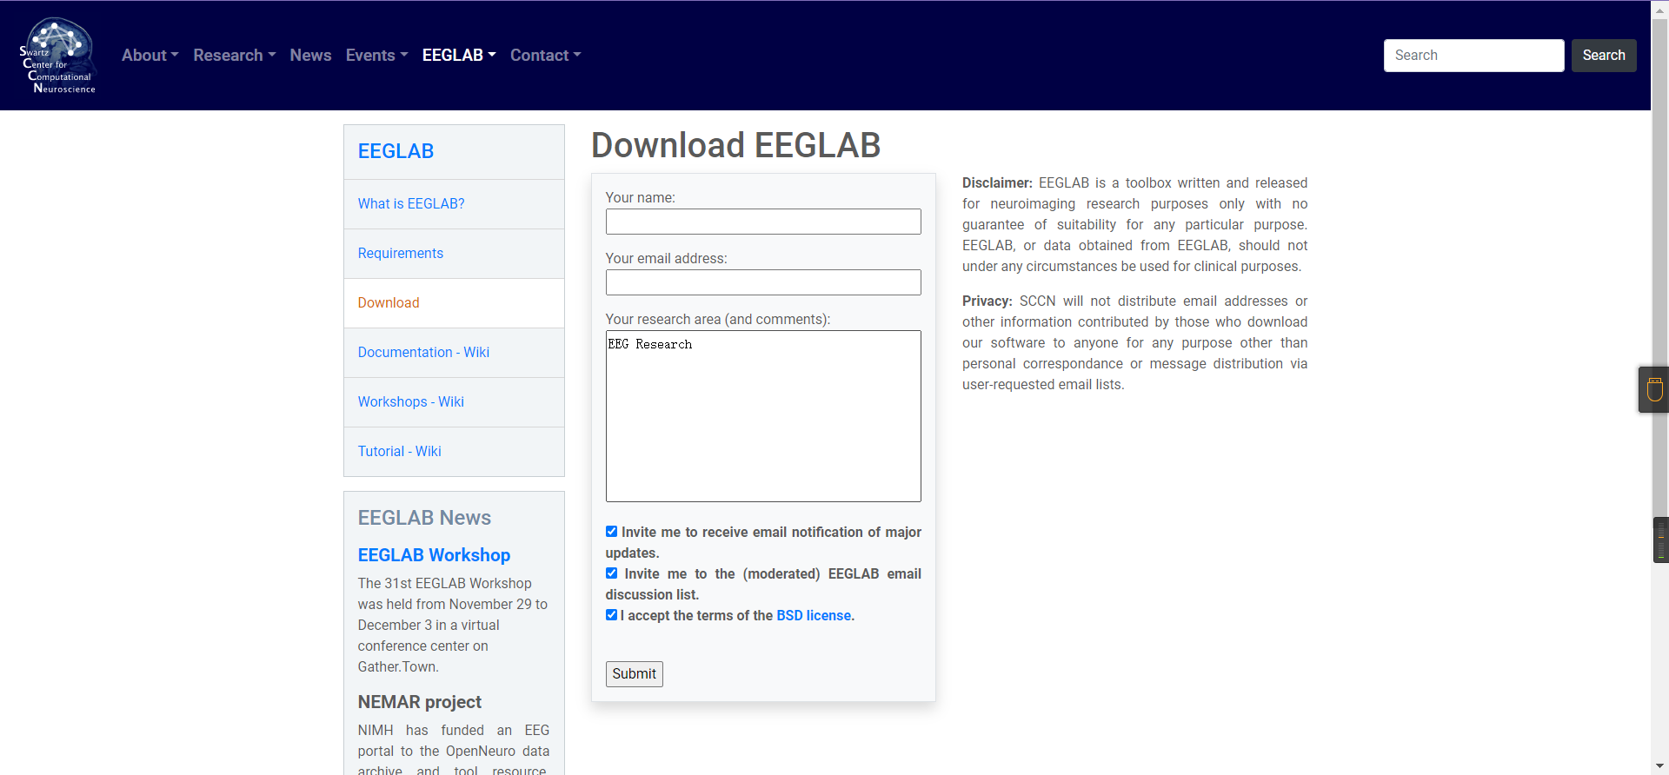Open the EEGLAB Workshop news link
Screen dimensions: 1669x775
434,555
